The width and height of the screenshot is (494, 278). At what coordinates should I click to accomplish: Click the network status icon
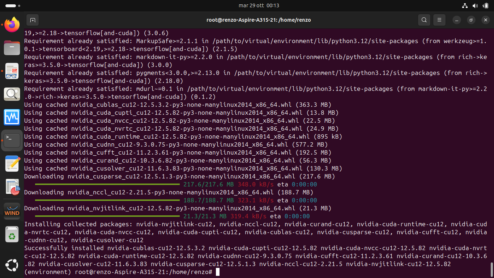pyautogui.click(x=465, y=5)
